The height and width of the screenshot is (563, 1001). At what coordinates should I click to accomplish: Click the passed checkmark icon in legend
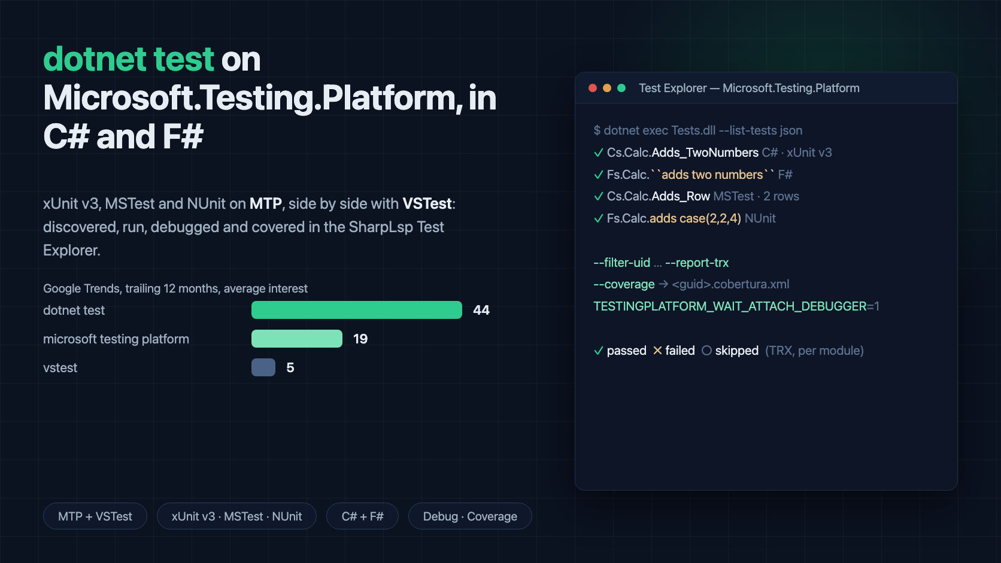tap(598, 351)
